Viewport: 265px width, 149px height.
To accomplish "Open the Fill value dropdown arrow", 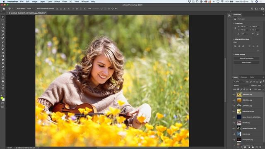I will click(x=263, y=89).
